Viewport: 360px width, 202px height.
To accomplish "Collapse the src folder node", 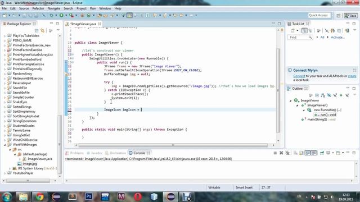I will pos(10,150).
